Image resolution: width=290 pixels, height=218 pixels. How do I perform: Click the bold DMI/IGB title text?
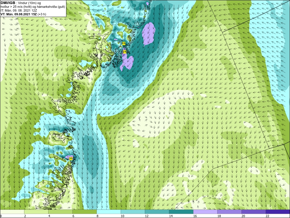coord(8,3)
